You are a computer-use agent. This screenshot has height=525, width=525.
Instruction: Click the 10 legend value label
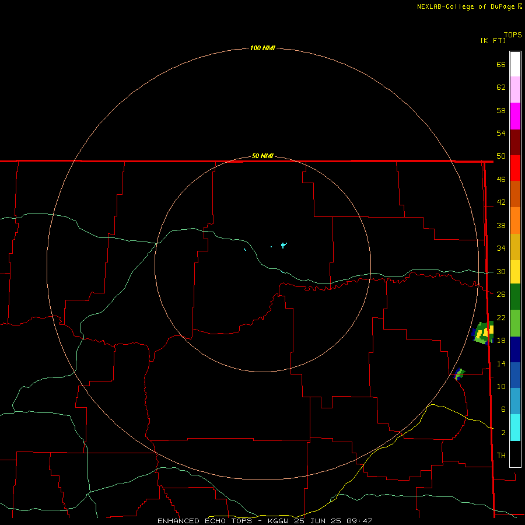tap(501, 386)
